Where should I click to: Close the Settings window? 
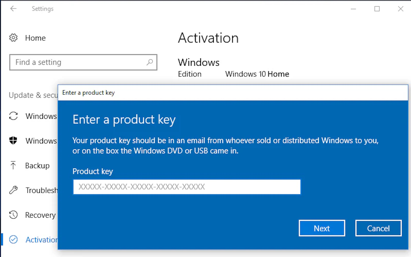(x=401, y=9)
